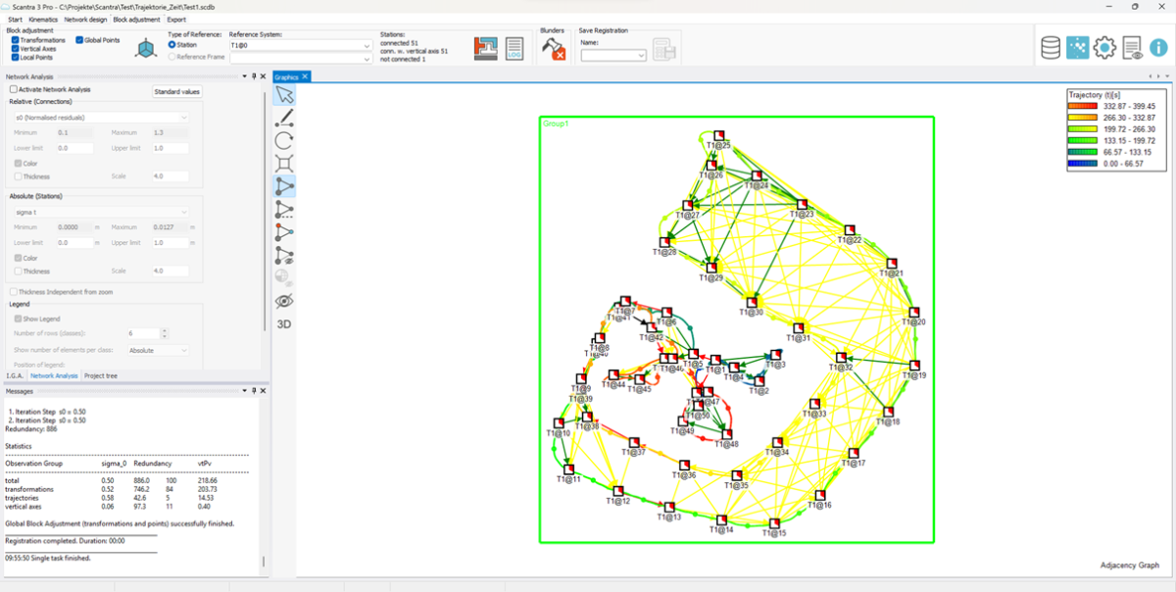1176x592 pixels.
Task: Enable Activate Network Analysis checkbox
Action: point(14,89)
